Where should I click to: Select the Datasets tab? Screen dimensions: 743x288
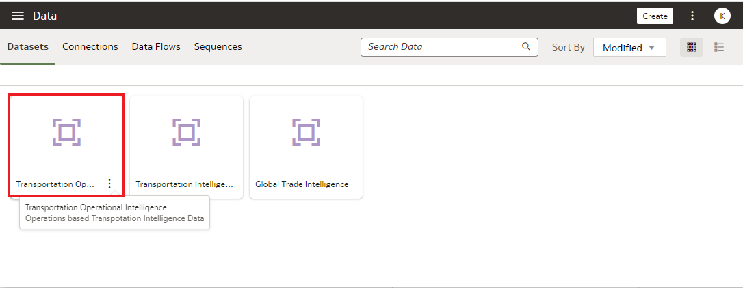(28, 46)
